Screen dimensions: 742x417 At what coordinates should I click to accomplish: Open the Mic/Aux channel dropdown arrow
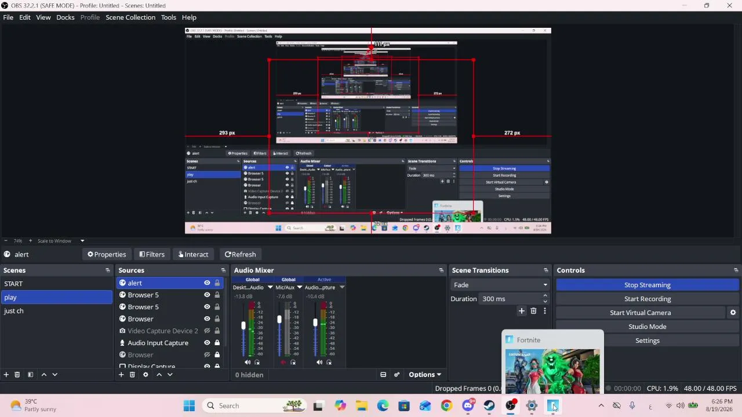click(300, 287)
